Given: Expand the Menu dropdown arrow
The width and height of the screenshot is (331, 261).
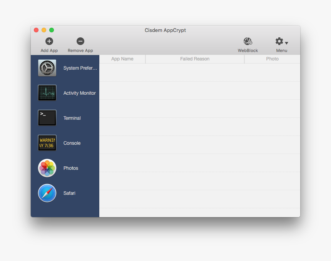Looking at the screenshot, I should point(286,43).
